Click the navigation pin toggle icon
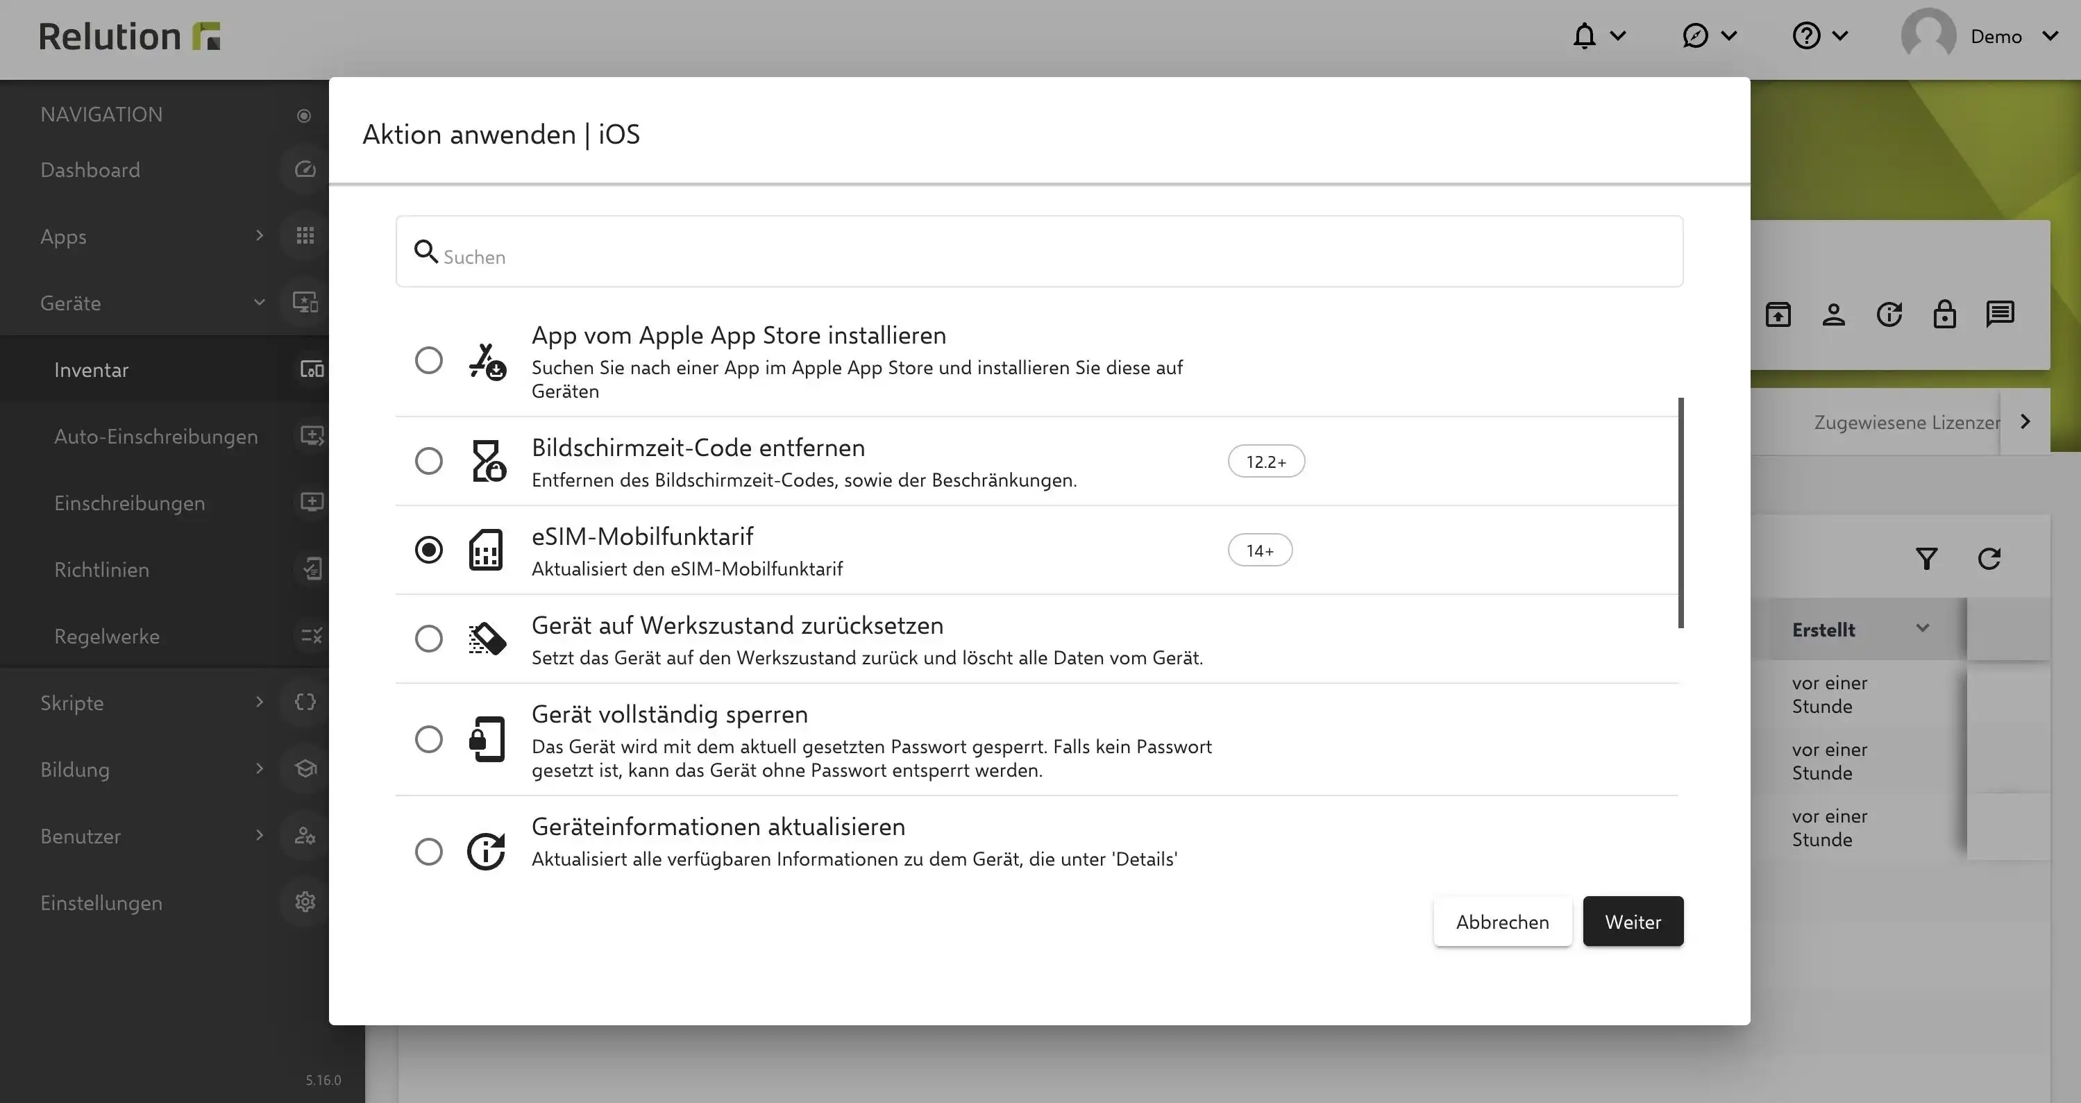The width and height of the screenshot is (2081, 1103). [x=304, y=115]
